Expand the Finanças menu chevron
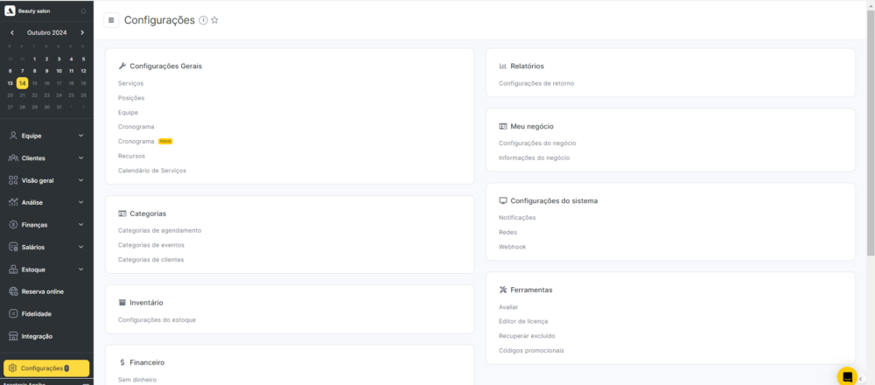 [x=80, y=225]
